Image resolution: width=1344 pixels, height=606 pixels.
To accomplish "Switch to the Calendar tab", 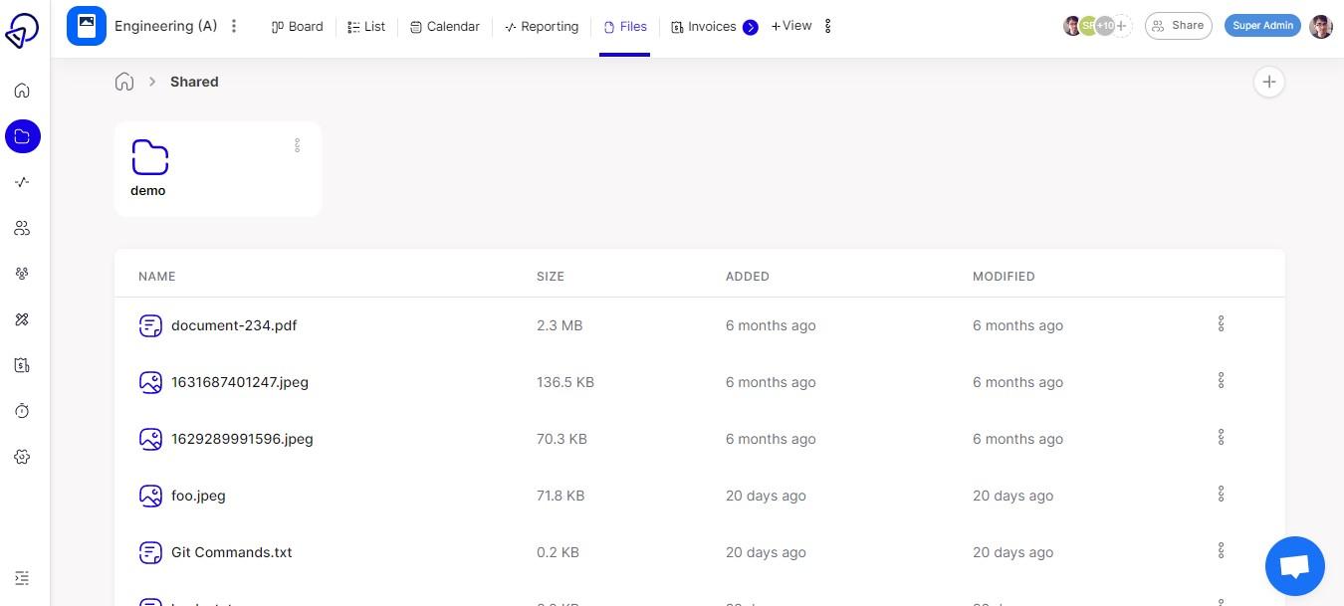I will click(x=445, y=27).
